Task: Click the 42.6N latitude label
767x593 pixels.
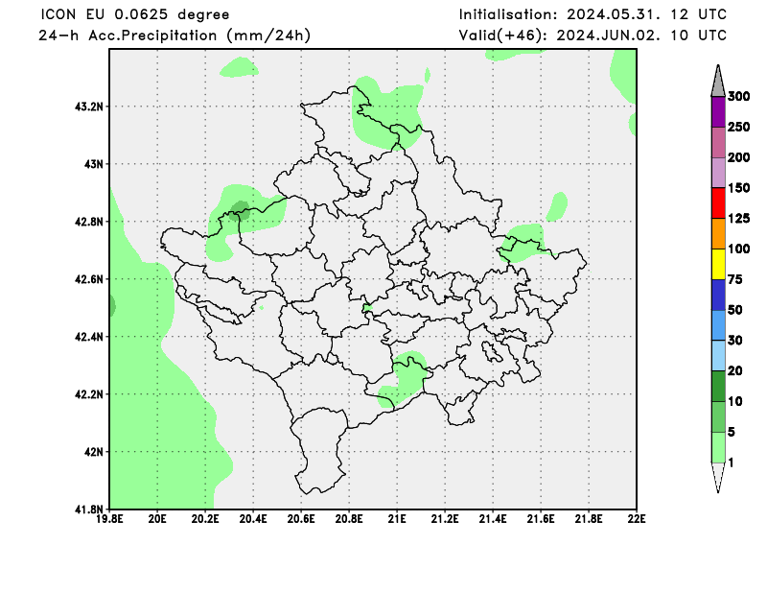Action: pyautogui.click(x=89, y=279)
